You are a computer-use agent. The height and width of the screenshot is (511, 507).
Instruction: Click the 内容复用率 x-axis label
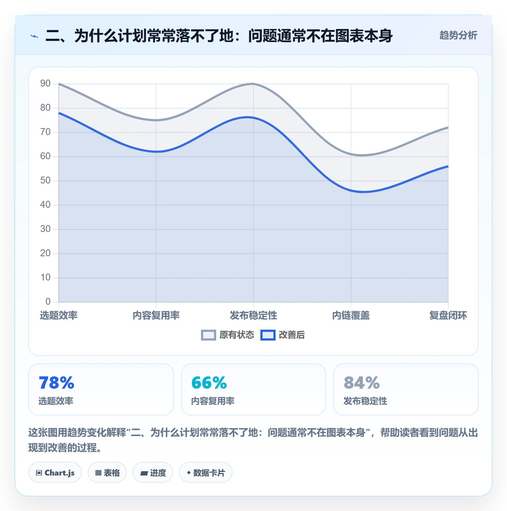156,316
